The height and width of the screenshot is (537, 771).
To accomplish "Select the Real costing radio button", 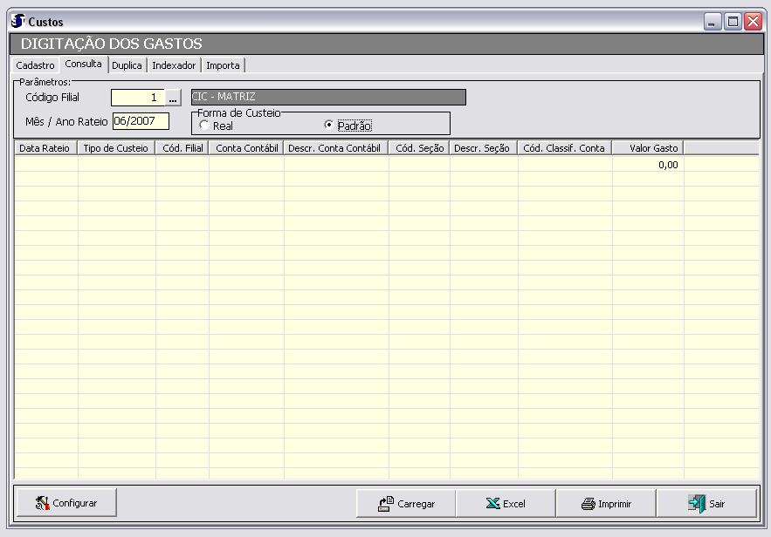I will click(x=203, y=126).
